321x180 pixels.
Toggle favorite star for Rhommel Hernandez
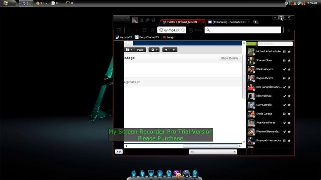(289, 132)
